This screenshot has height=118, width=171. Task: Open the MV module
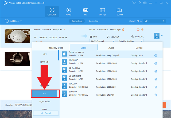(x=85, y=11)
